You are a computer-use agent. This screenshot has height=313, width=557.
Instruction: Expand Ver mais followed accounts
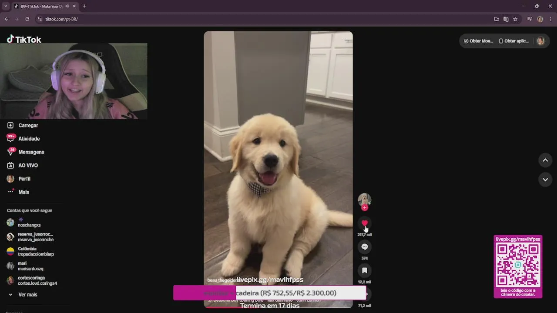pos(23,294)
